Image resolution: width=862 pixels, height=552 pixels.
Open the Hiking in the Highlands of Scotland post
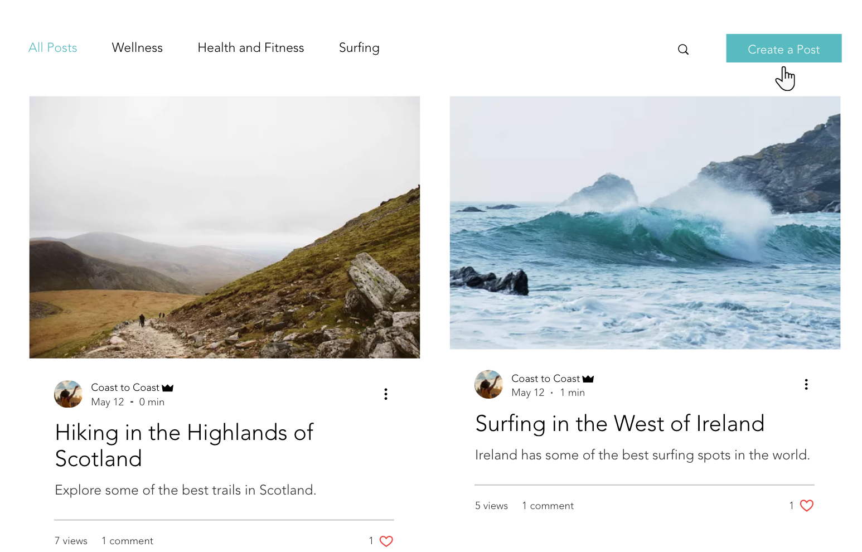click(x=184, y=446)
